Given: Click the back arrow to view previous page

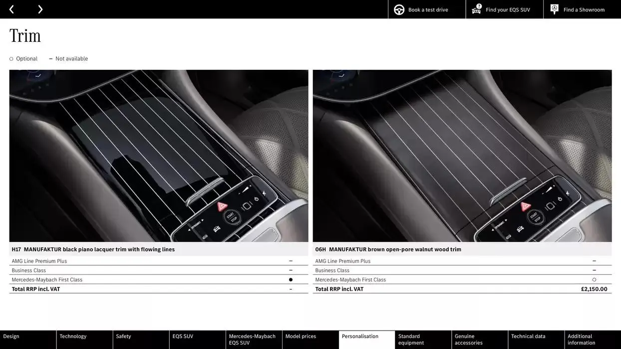Looking at the screenshot, I should pyautogui.click(x=10, y=8).
